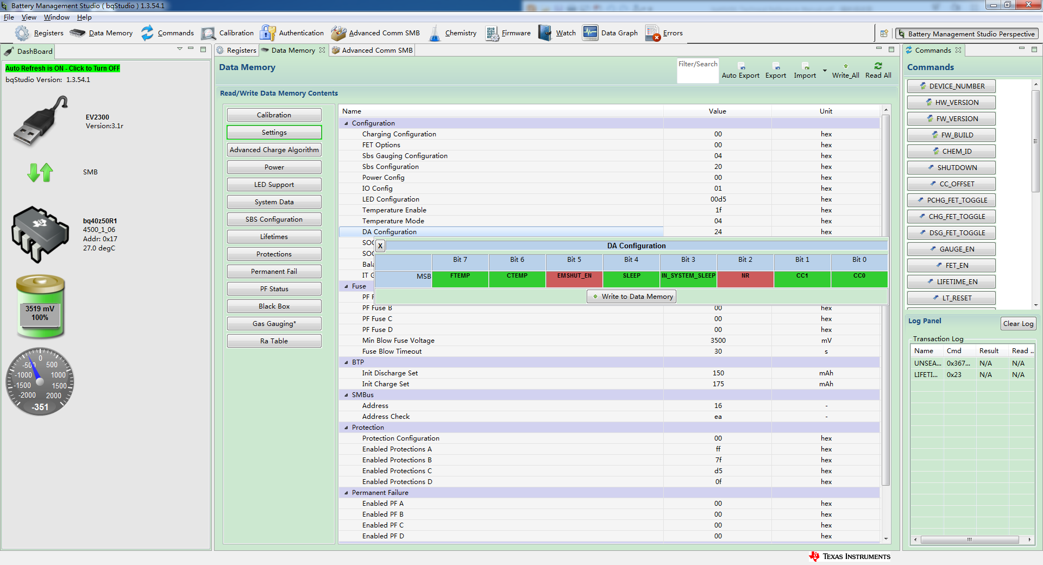
Task: Click the Errors toolbar icon
Action: [x=652, y=33]
